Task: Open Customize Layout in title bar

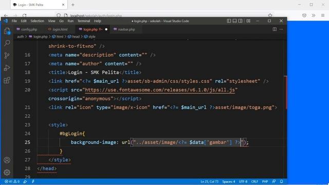Action: pos(248,21)
